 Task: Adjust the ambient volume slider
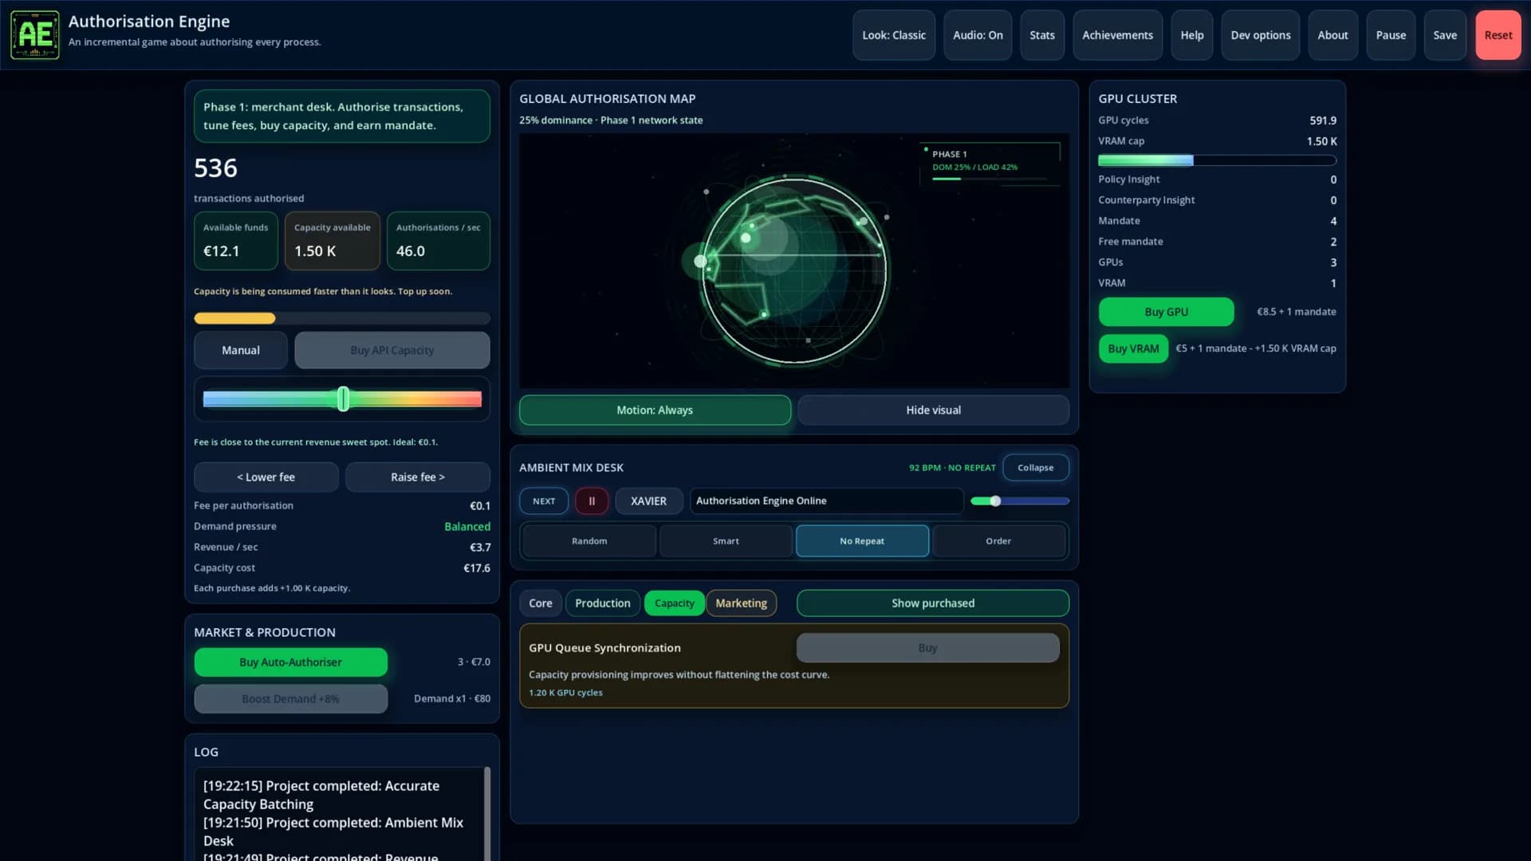click(1020, 501)
